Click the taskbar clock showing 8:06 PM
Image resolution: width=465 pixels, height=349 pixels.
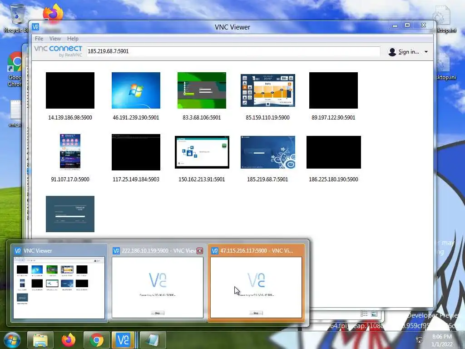click(x=442, y=340)
